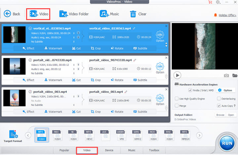Toggle the Auto Copy checkbox
The height and width of the screenshot is (155, 238).
tap(219, 106)
